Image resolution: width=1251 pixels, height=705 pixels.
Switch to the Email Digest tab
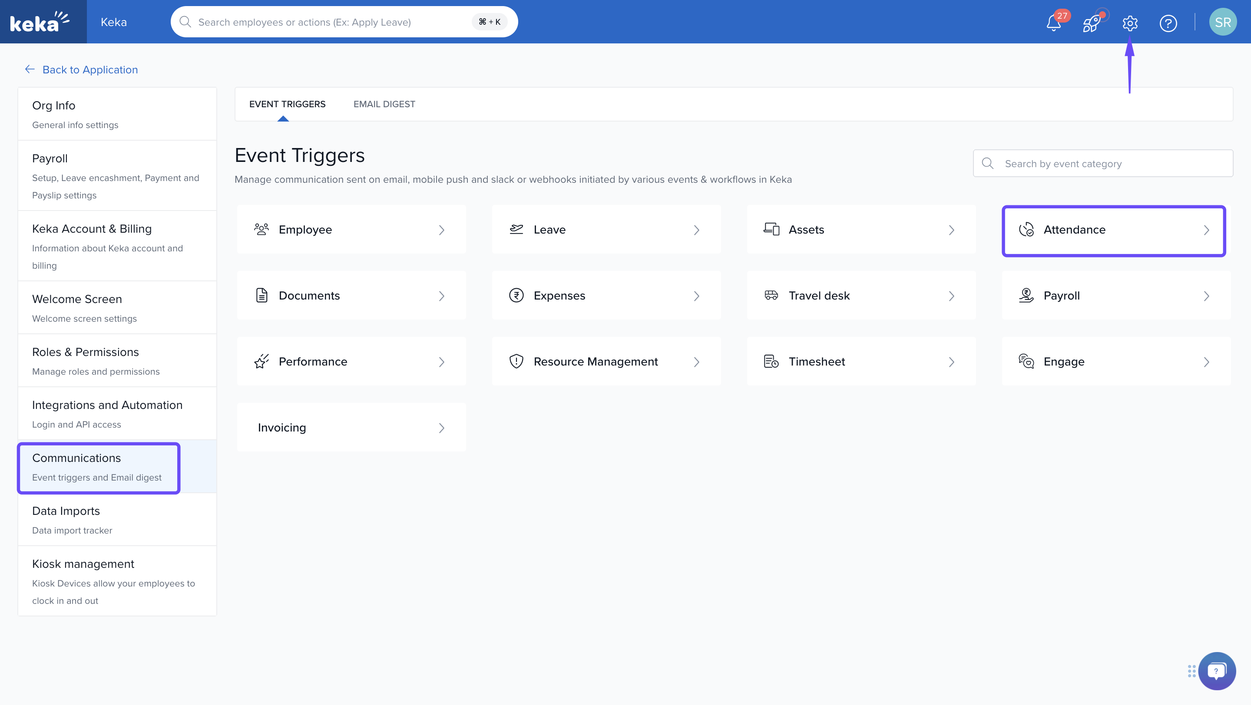tap(384, 104)
